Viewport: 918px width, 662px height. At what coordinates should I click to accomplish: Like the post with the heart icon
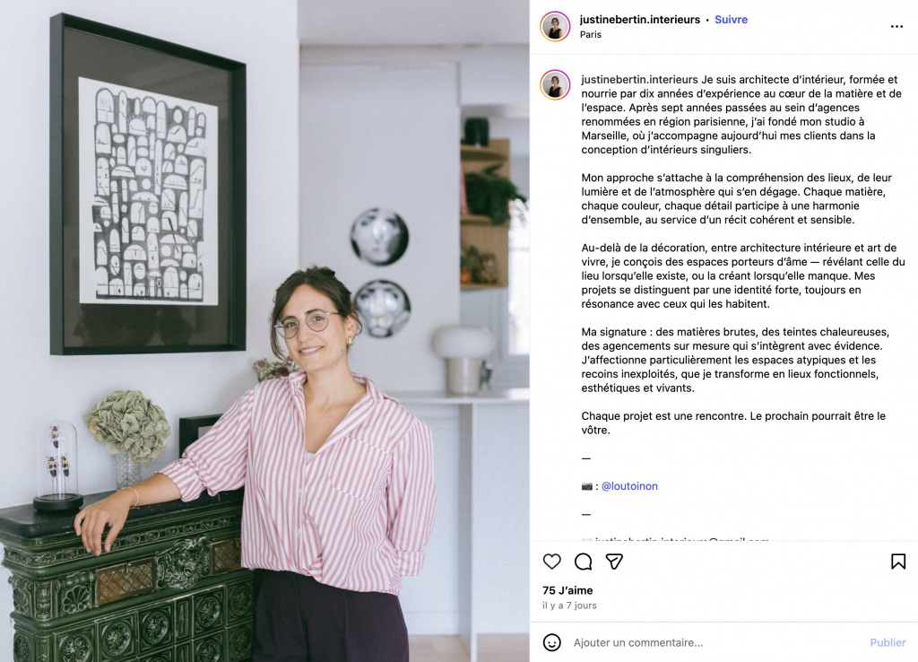(551, 562)
